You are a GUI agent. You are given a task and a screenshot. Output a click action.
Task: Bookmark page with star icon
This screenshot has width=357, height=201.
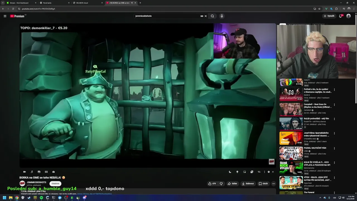[x=319, y=9]
